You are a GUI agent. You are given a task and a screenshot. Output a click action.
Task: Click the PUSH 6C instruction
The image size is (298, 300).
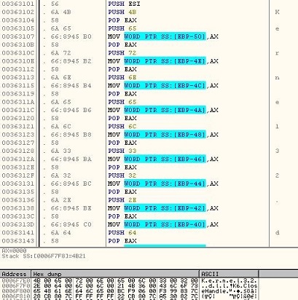[122, 127]
